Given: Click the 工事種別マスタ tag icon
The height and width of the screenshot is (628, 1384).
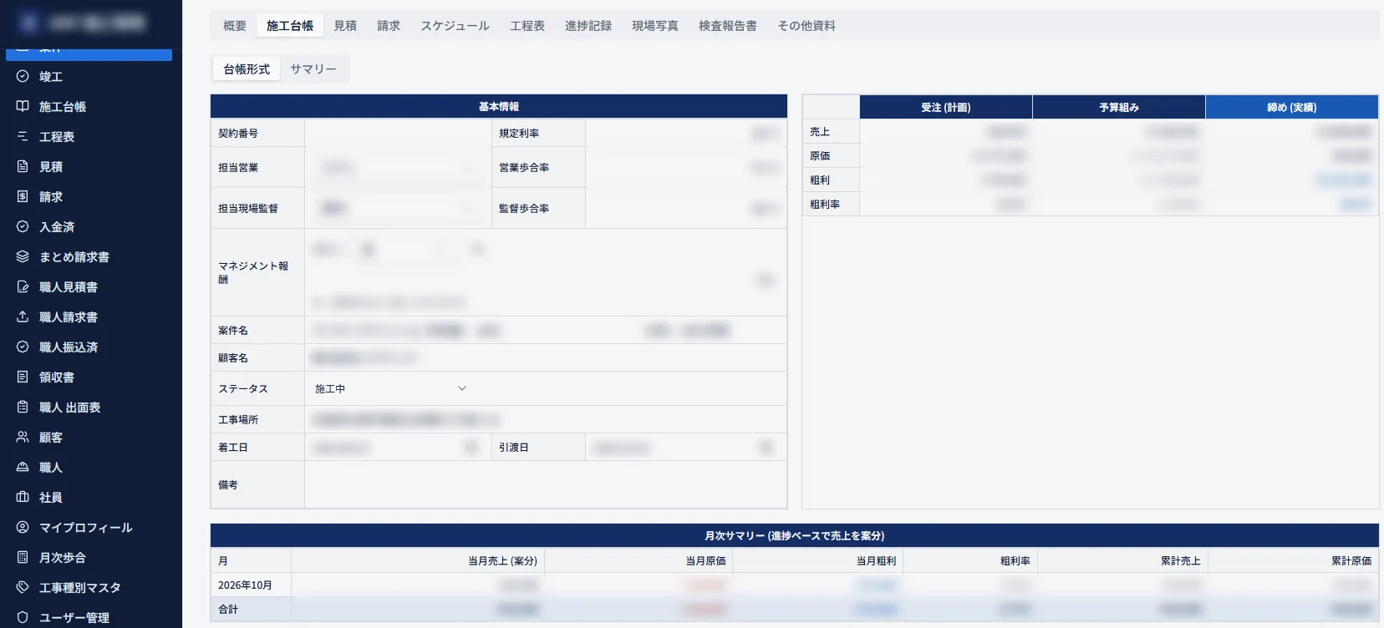Looking at the screenshot, I should 23,587.
